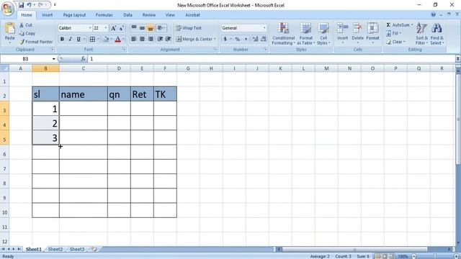The height and width of the screenshot is (259, 461).
Task: Align text left
Action: pos(134,39)
